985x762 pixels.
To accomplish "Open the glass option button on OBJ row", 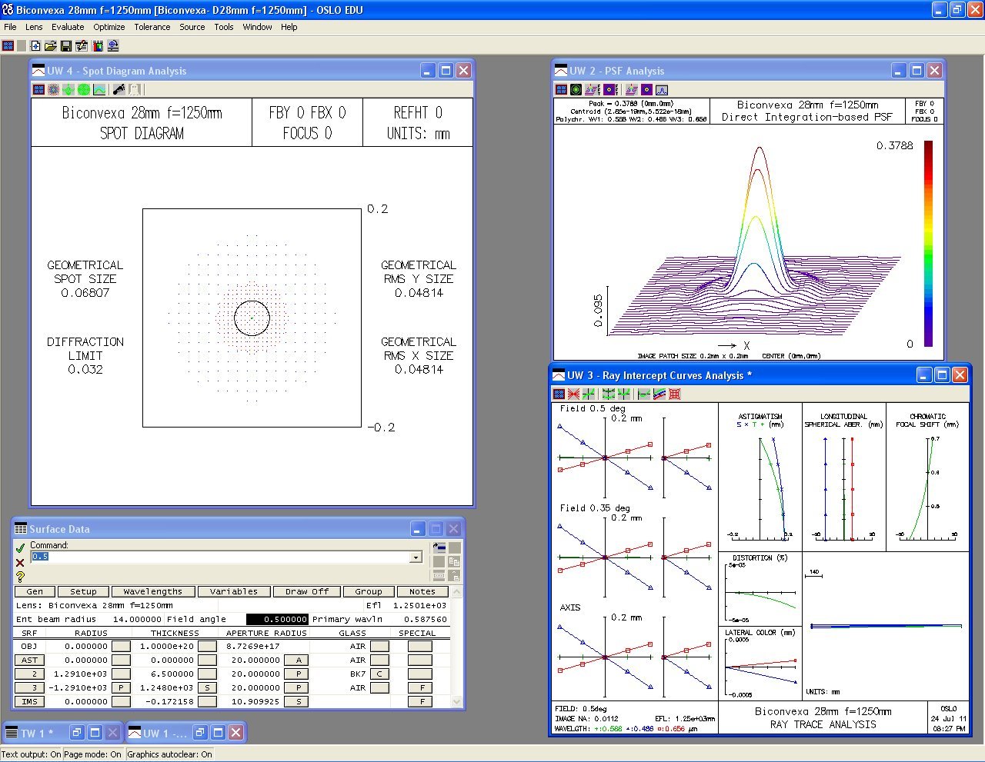I will click(x=379, y=646).
